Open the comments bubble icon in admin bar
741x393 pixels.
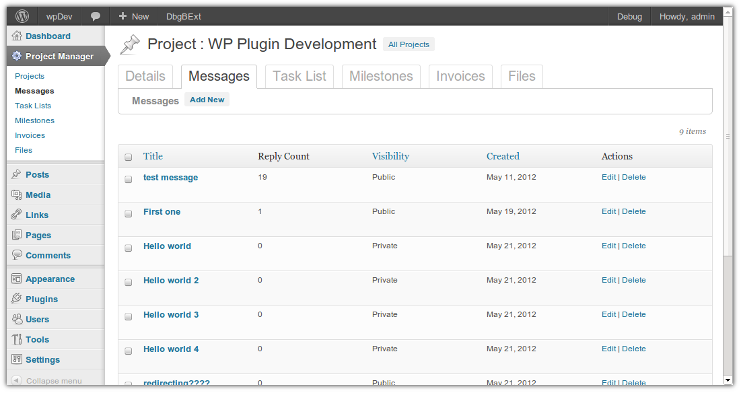pyautogui.click(x=96, y=16)
